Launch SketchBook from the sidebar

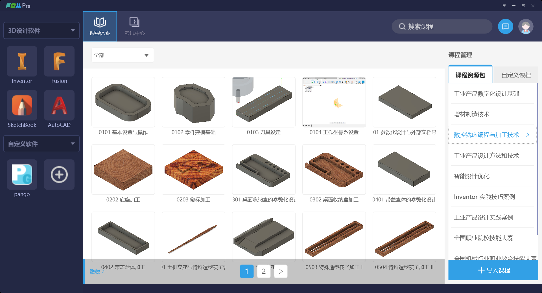[22, 105]
